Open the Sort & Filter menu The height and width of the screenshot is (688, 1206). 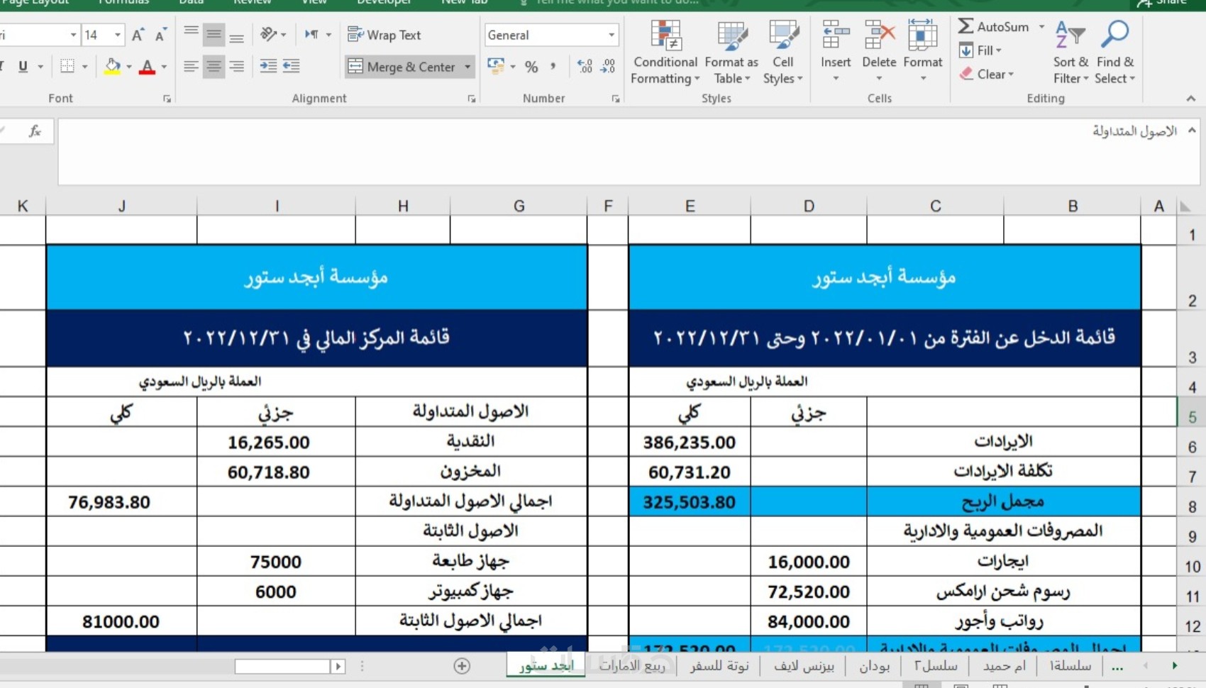[1071, 52]
